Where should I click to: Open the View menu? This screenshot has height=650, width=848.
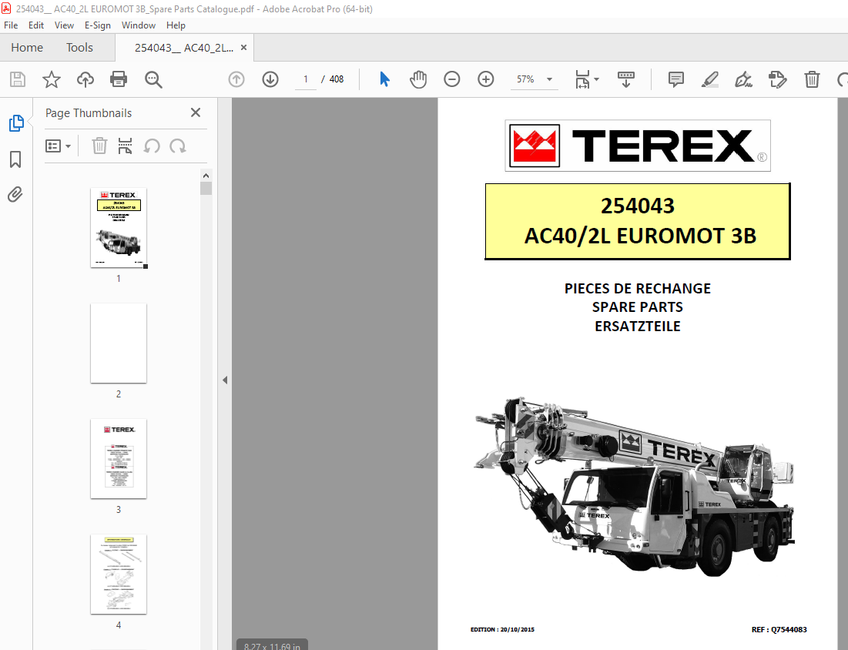click(x=64, y=25)
